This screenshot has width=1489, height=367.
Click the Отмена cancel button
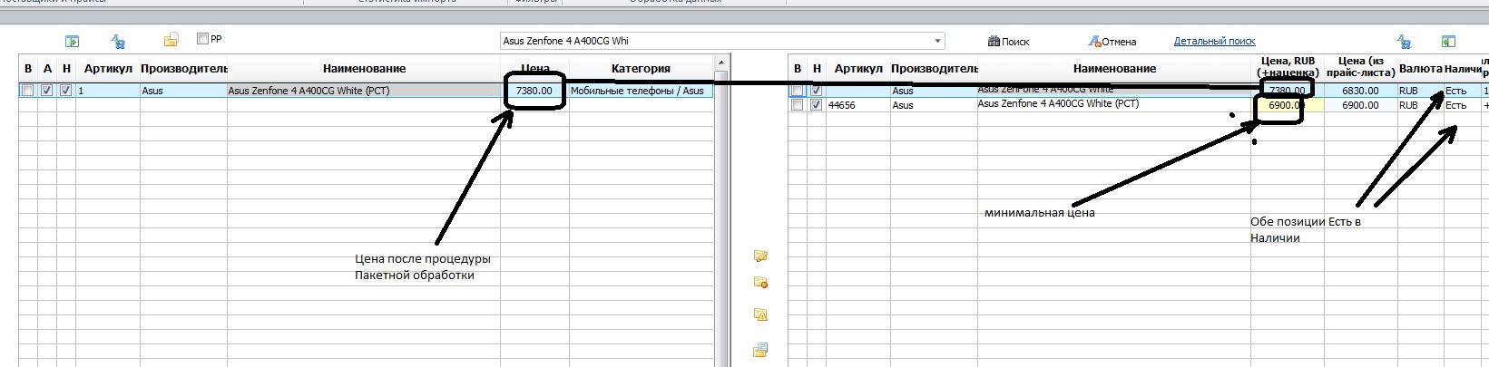pos(1112,41)
